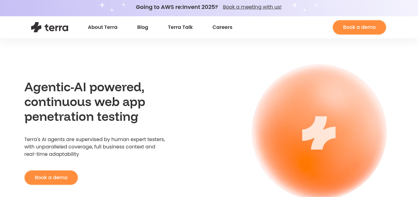Image resolution: width=418 pixels, height=197 pixels.
Task: Click the Terra logo in the header
Action: 50,27
